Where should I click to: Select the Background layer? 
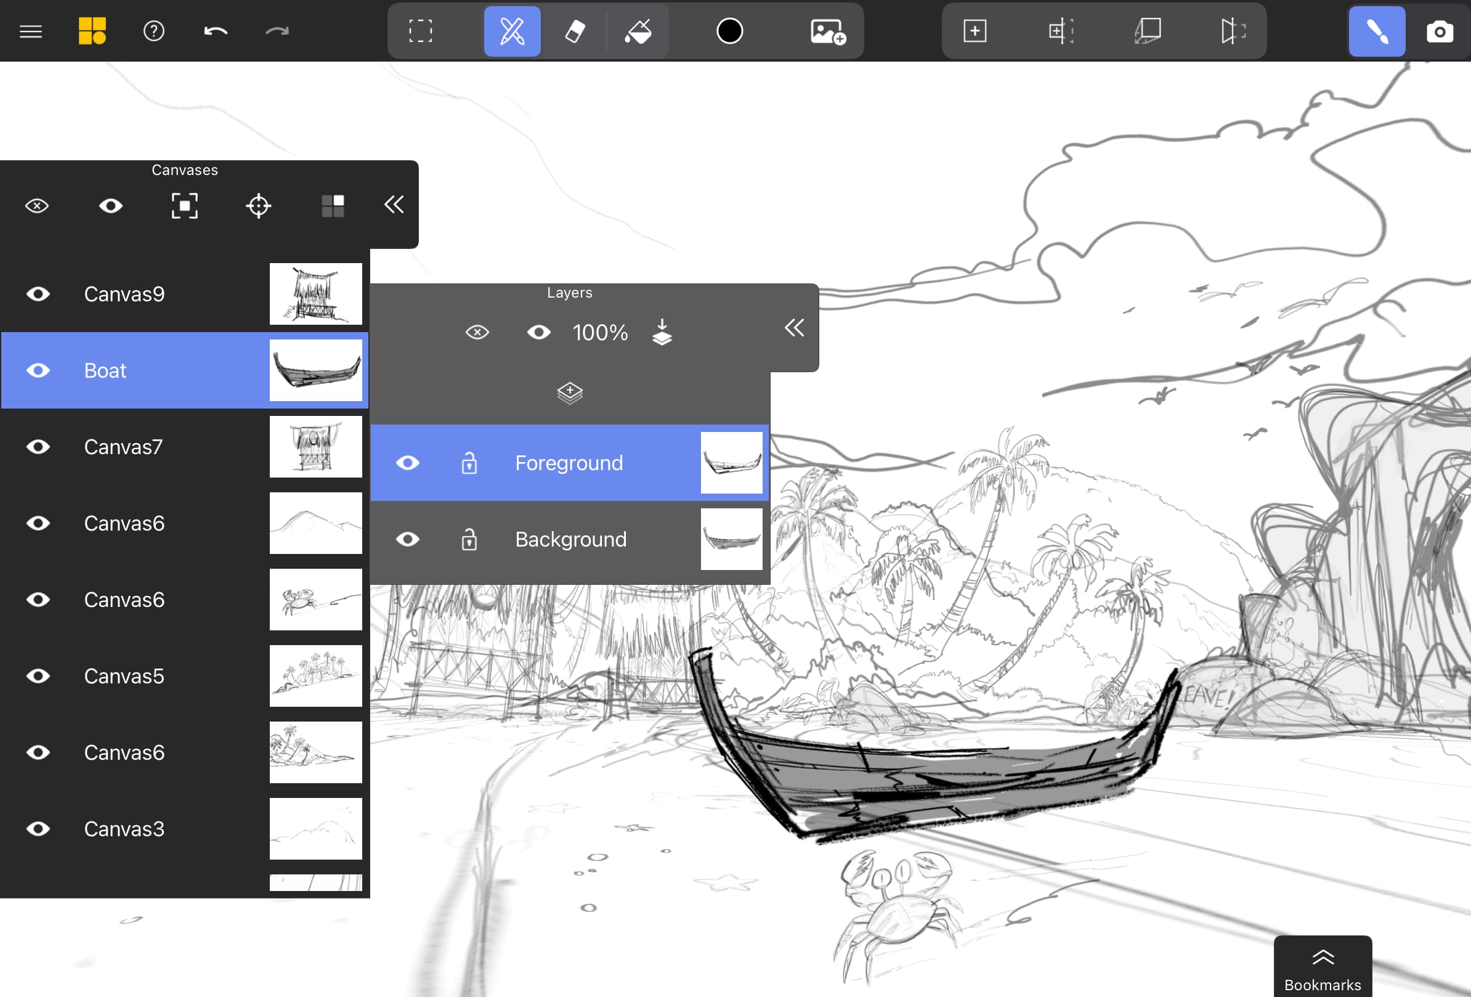pos(570,539)
